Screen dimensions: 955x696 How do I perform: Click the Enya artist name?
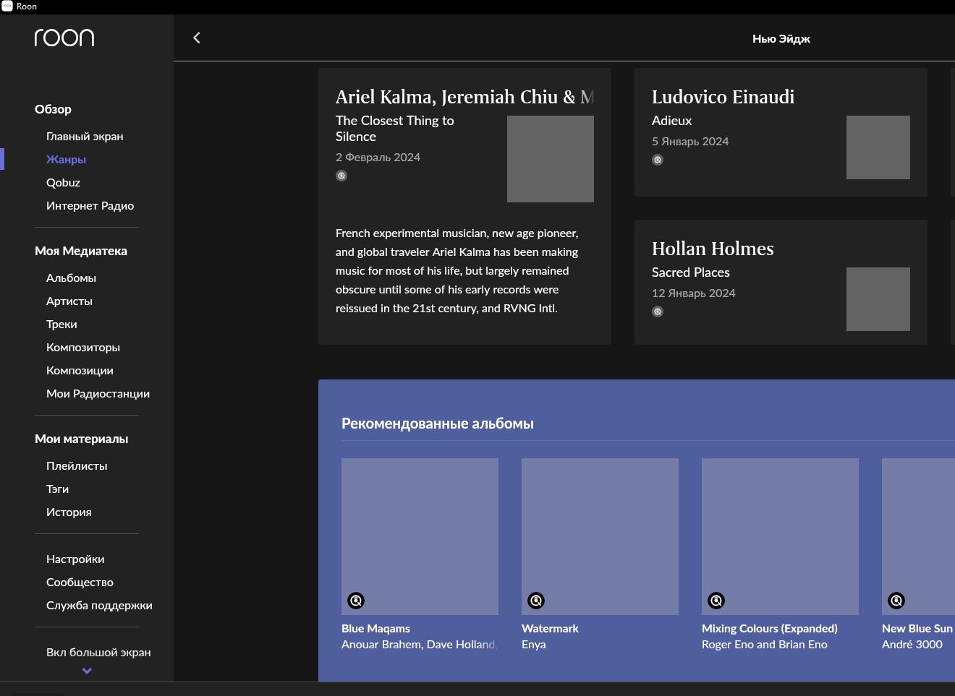coord(534,644)
